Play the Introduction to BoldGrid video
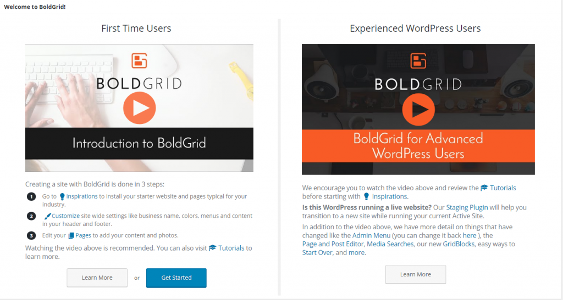This screenshot has width=563, height=300. pos(139,107)
